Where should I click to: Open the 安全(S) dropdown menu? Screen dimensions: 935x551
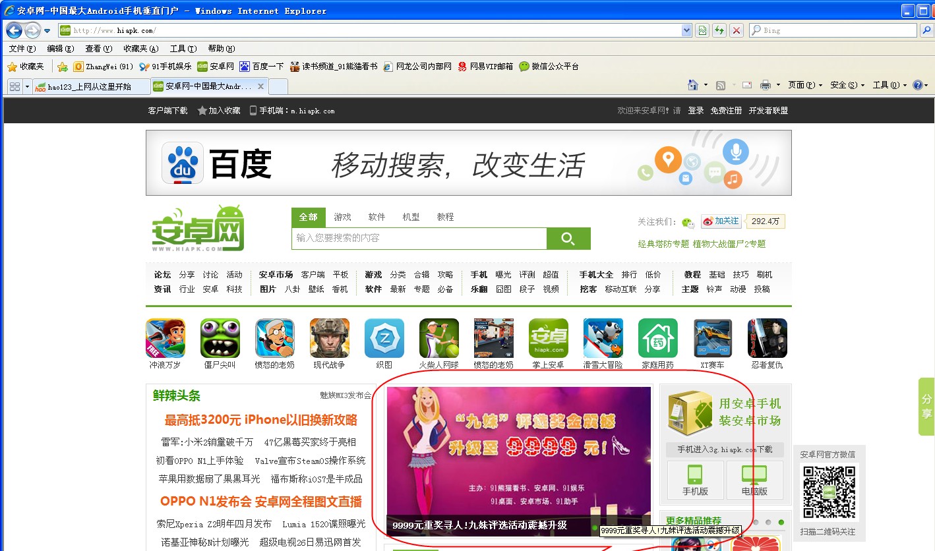pyautogui.click(x=848, y=85)
